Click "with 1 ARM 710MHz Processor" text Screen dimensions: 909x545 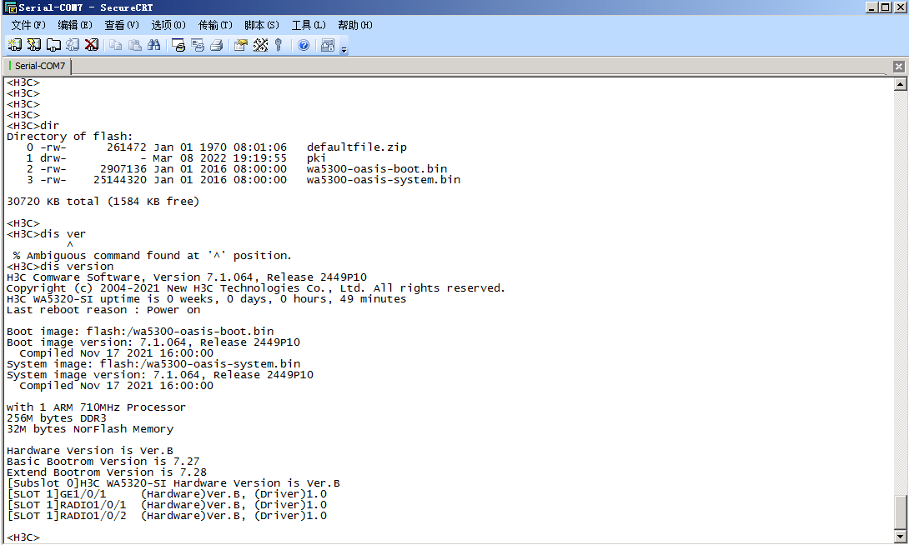96,407
